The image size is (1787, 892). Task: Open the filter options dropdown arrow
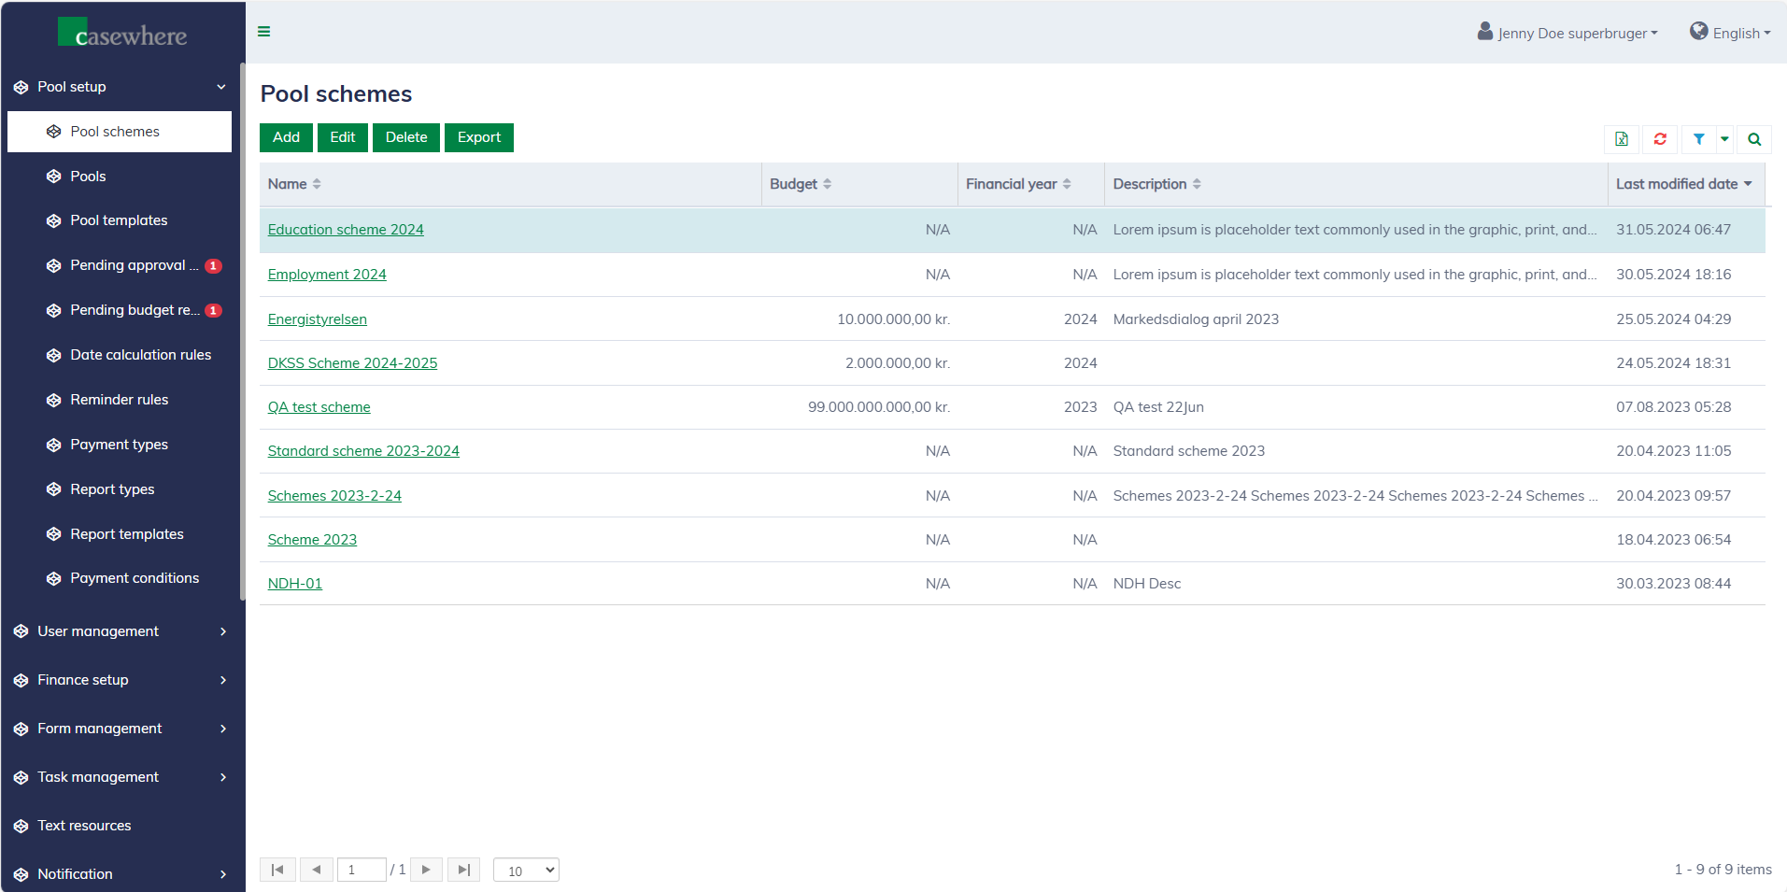click(x=1724, y=139)
